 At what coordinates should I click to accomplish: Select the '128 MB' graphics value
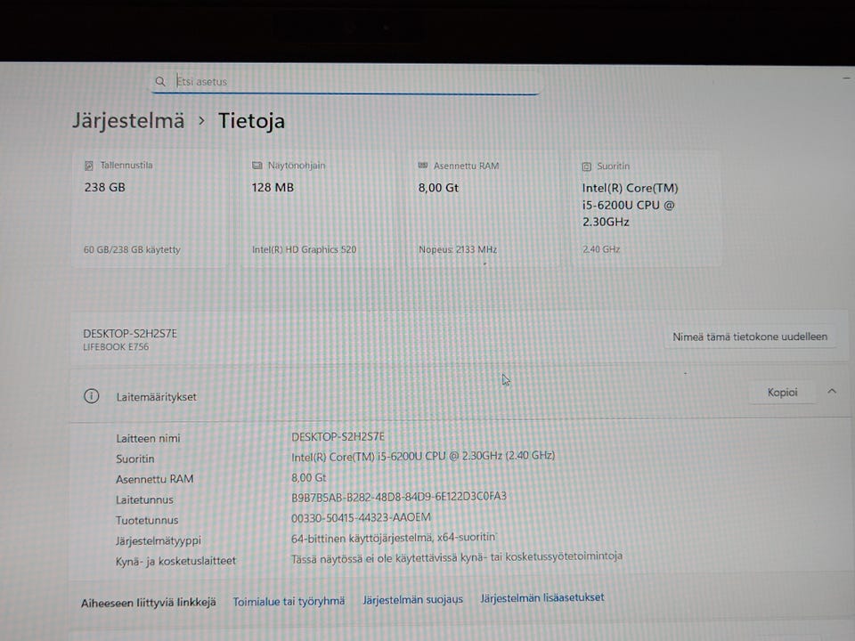pos(273,188)
